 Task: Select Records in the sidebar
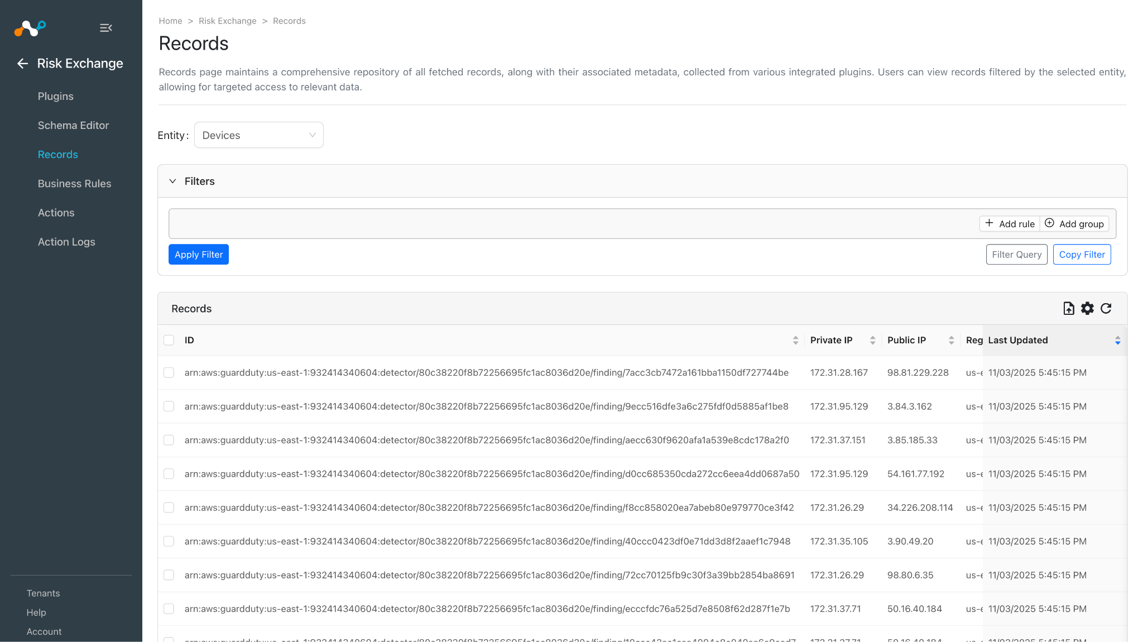point(58,155)
